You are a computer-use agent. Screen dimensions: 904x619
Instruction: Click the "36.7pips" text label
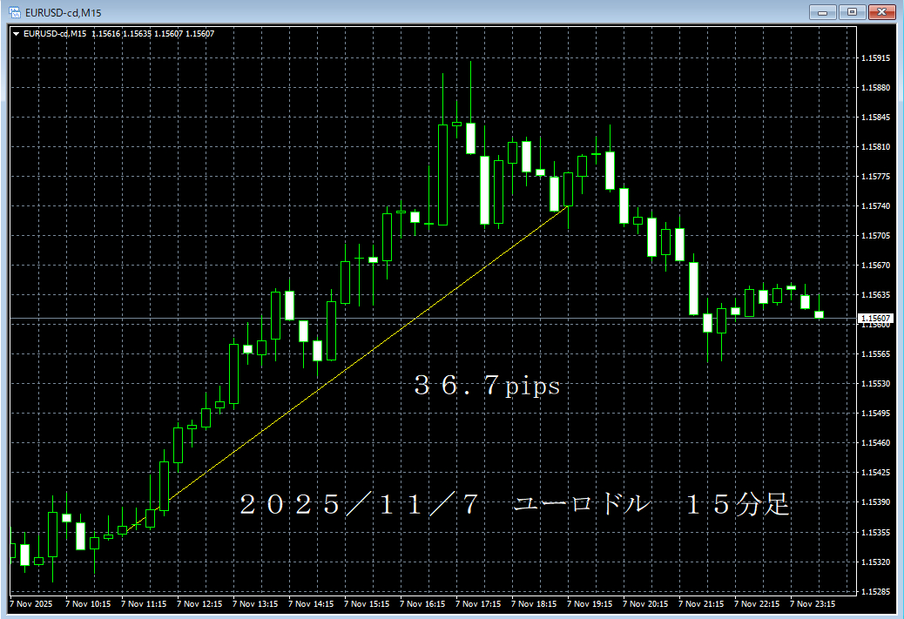pyautogui.click(x=486, y=386)
